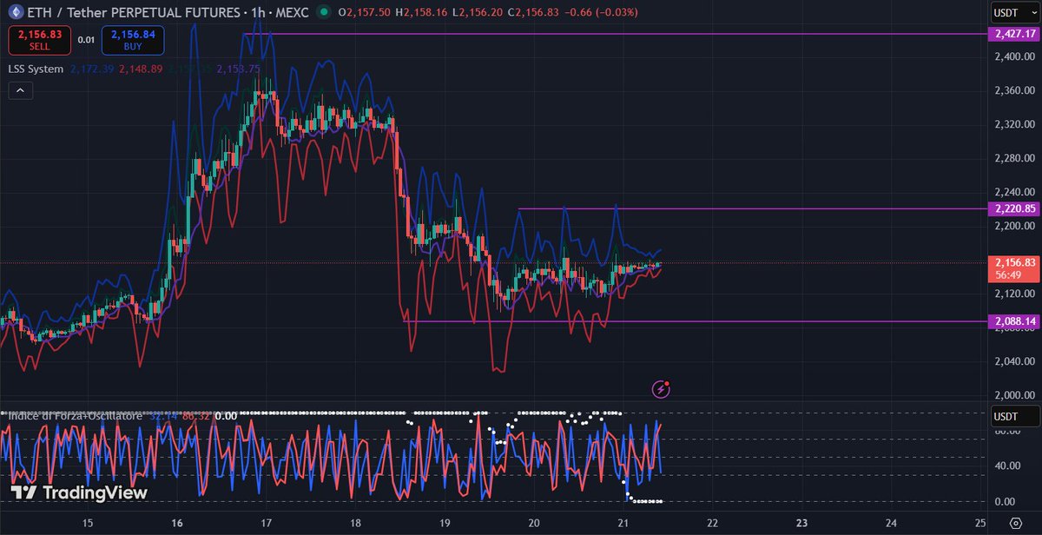
Task: Open the USDT currency dropdown at top
Action: click(1014, 12)
